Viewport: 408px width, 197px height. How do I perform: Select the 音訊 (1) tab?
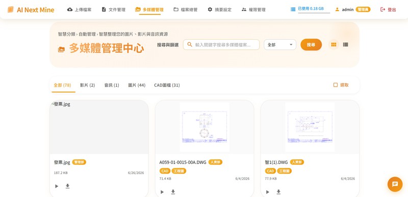tap(112, 85)
